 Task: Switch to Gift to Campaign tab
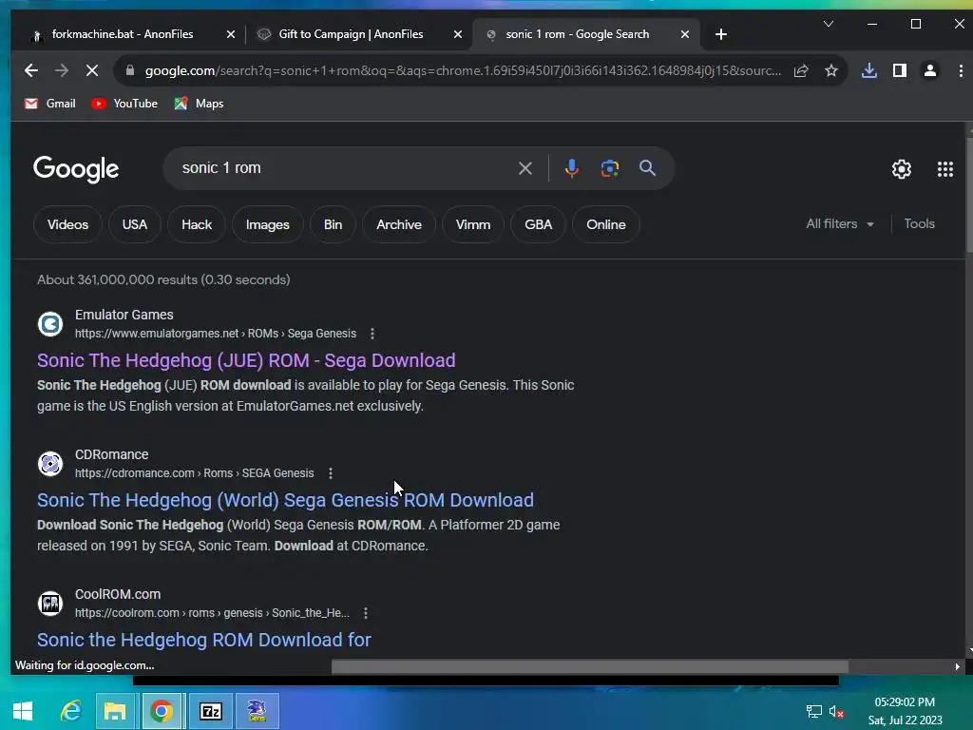[x=351, y=34]
